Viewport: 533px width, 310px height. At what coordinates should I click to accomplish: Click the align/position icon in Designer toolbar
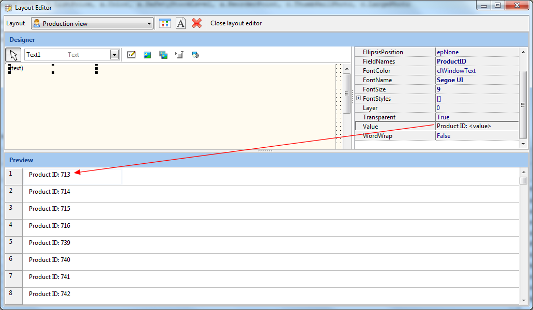click(x=179, y=55)
